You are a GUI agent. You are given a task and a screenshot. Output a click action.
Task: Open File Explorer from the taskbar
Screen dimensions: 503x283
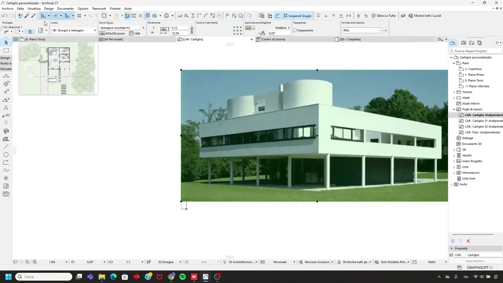coord(102,277)
